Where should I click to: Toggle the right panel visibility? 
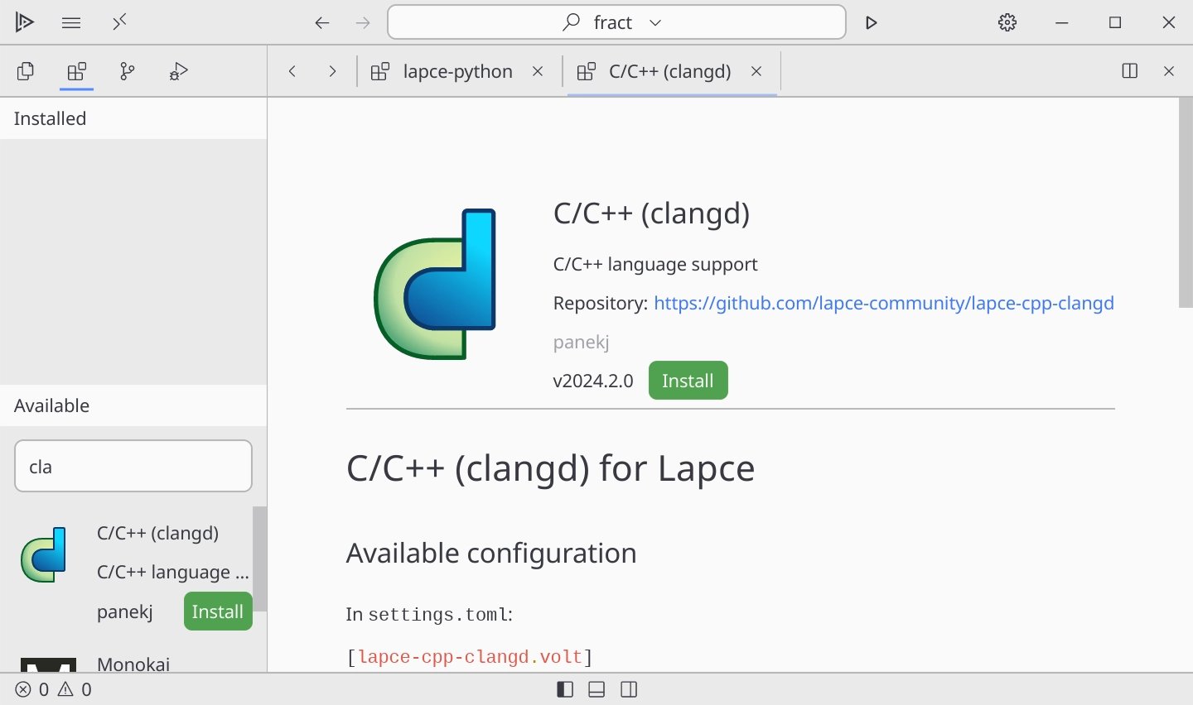629,689
